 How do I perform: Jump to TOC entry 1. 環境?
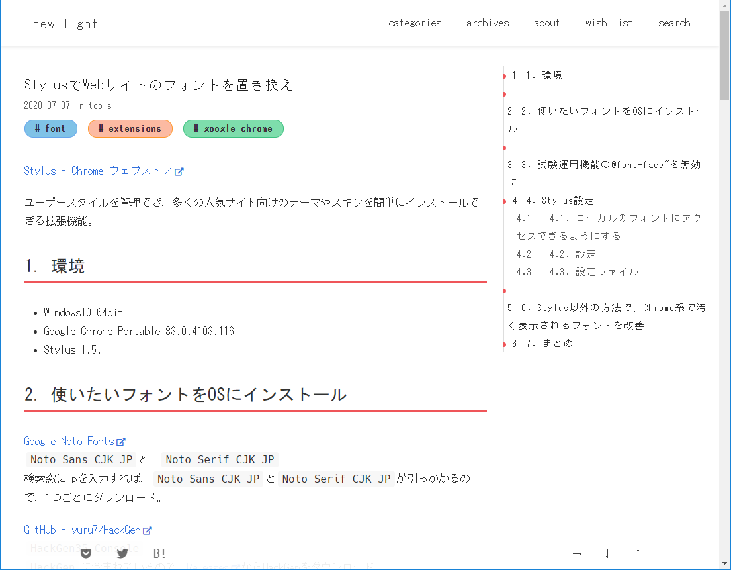point(537,75)
